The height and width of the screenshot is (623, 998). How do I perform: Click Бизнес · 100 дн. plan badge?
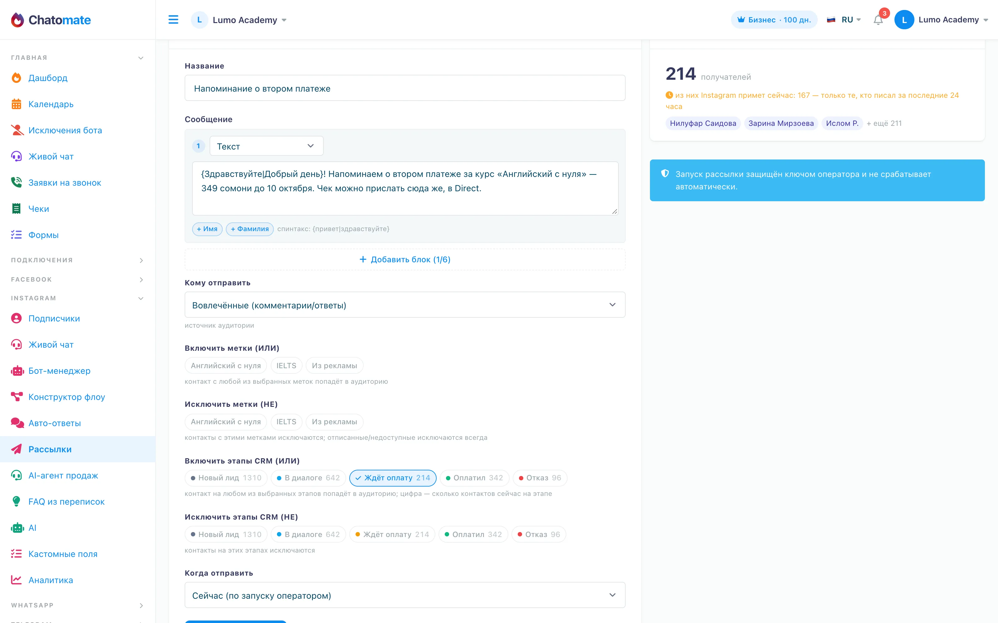tap(774, 20)
